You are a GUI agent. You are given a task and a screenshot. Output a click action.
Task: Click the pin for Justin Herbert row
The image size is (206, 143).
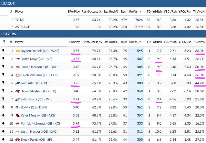coord(3,131)
